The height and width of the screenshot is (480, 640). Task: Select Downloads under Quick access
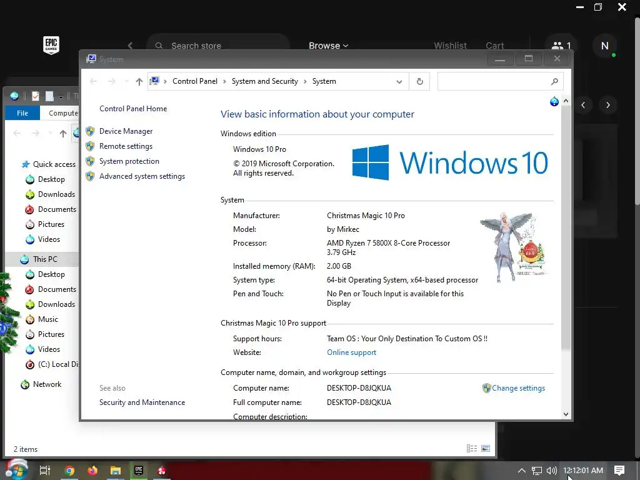(56, 194)
